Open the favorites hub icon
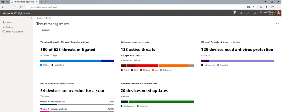The width and height of the screenshot is (282, 112). [x=261, y=7]
